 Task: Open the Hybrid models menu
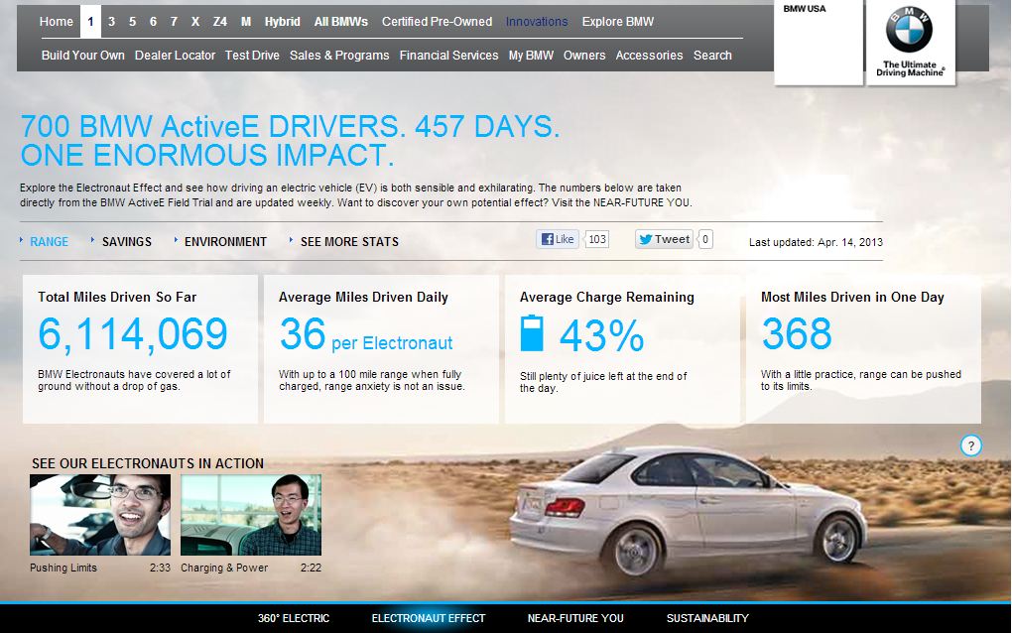pos(283,22)
